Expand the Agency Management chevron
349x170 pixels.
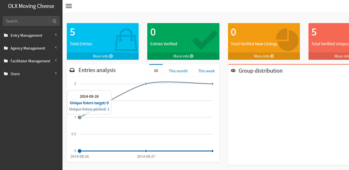56,48
